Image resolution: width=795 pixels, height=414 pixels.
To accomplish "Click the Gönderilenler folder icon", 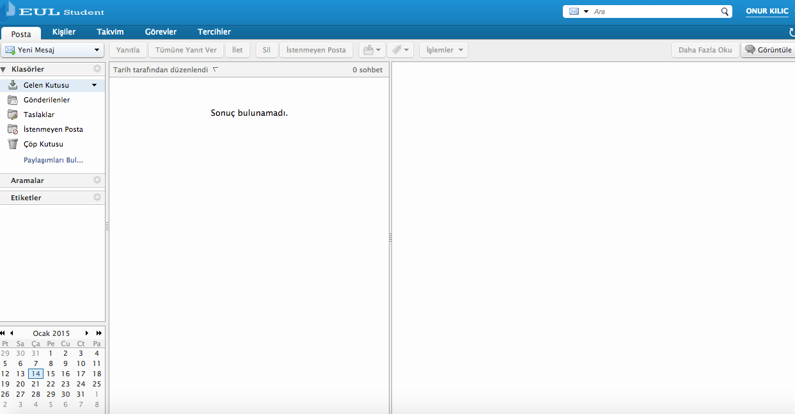I will pos(13,100).
